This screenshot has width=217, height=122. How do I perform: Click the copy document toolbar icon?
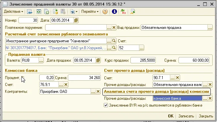click(46, 12)
